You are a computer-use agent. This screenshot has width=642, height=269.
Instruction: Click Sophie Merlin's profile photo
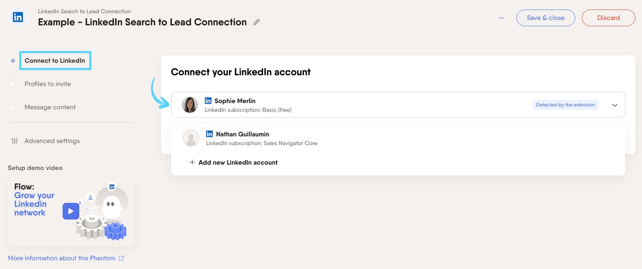pyautogui.click(x=190, y=105)
